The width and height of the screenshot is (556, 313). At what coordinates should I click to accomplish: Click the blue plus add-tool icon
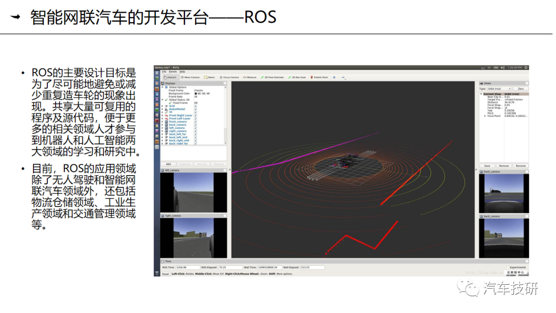[334, 77]
